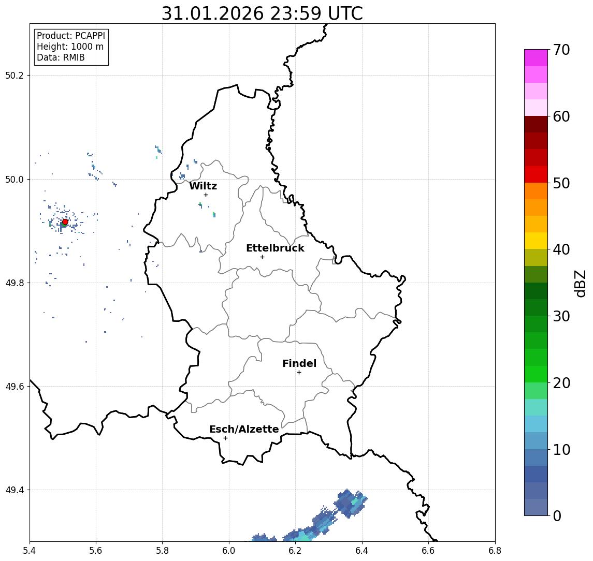The width and height of the screenshot is (593, 561).
Task: Click the magenta top colorbar segment
Action: point(536,58)
